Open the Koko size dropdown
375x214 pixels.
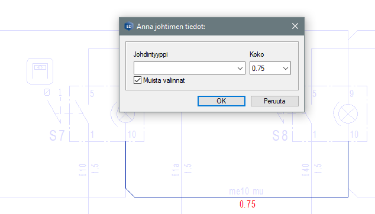pos(286,69)
